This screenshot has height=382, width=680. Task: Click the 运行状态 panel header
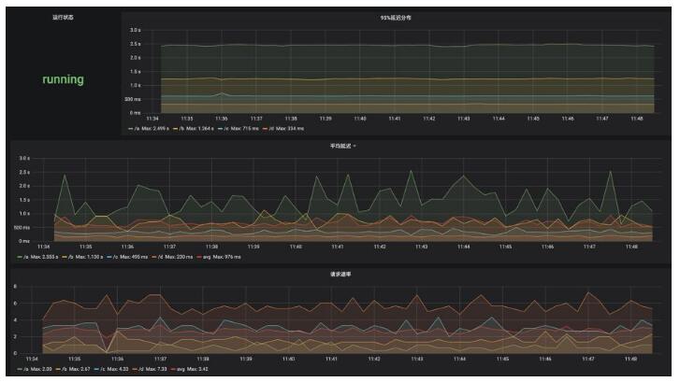pos(65,18)
